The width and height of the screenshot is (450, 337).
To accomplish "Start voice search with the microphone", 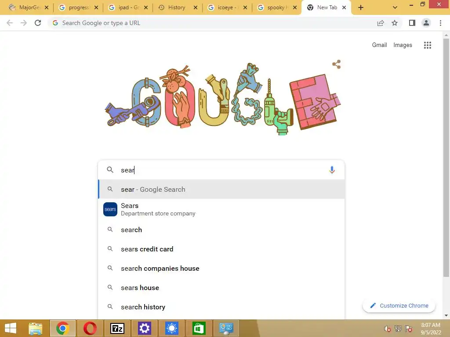I will [x=332, y=170].
